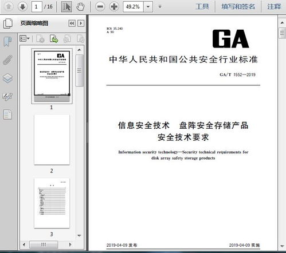Click the 2019-04-09 发布 date text
Image resolution: width=286 pixels, height=253 pixels.
pyautogui.click(x=122, y=245)
